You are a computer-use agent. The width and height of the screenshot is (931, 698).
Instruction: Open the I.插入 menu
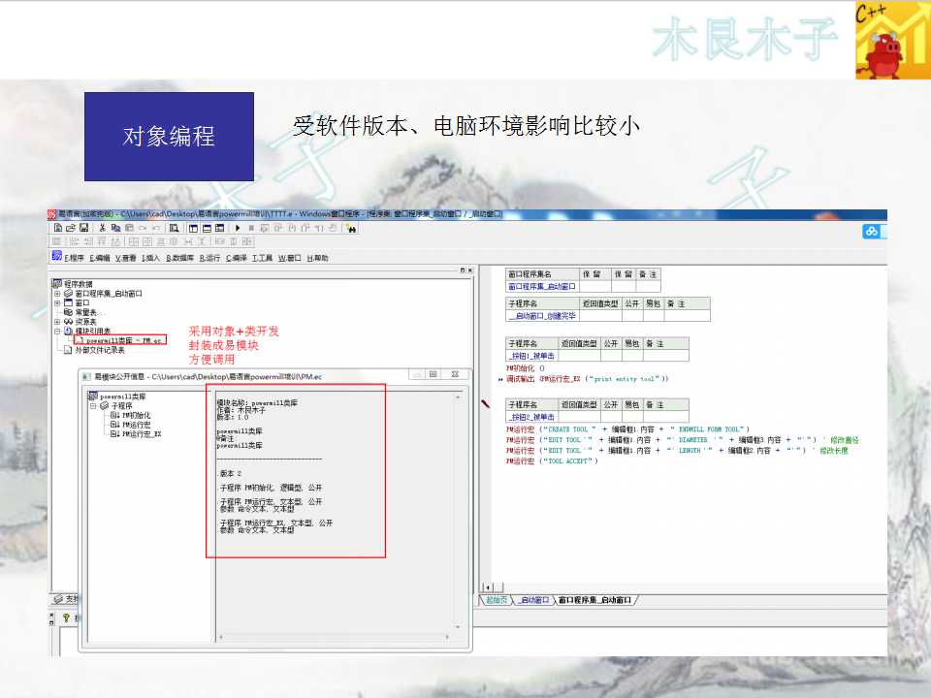151,258
